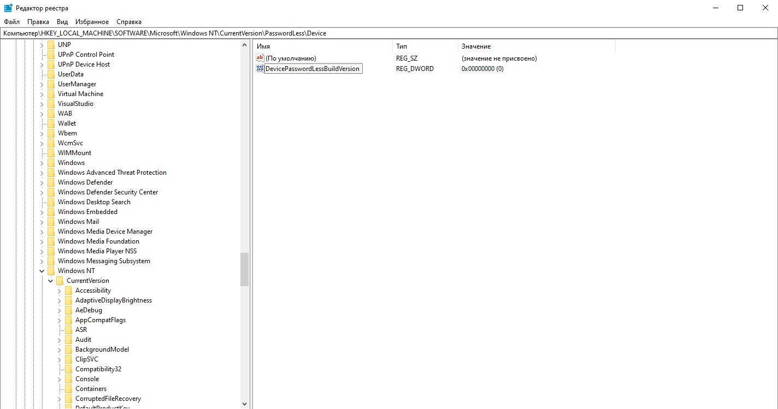Select the BackgroundModel tree item
778x409 pixels.
tap(102, 349)
